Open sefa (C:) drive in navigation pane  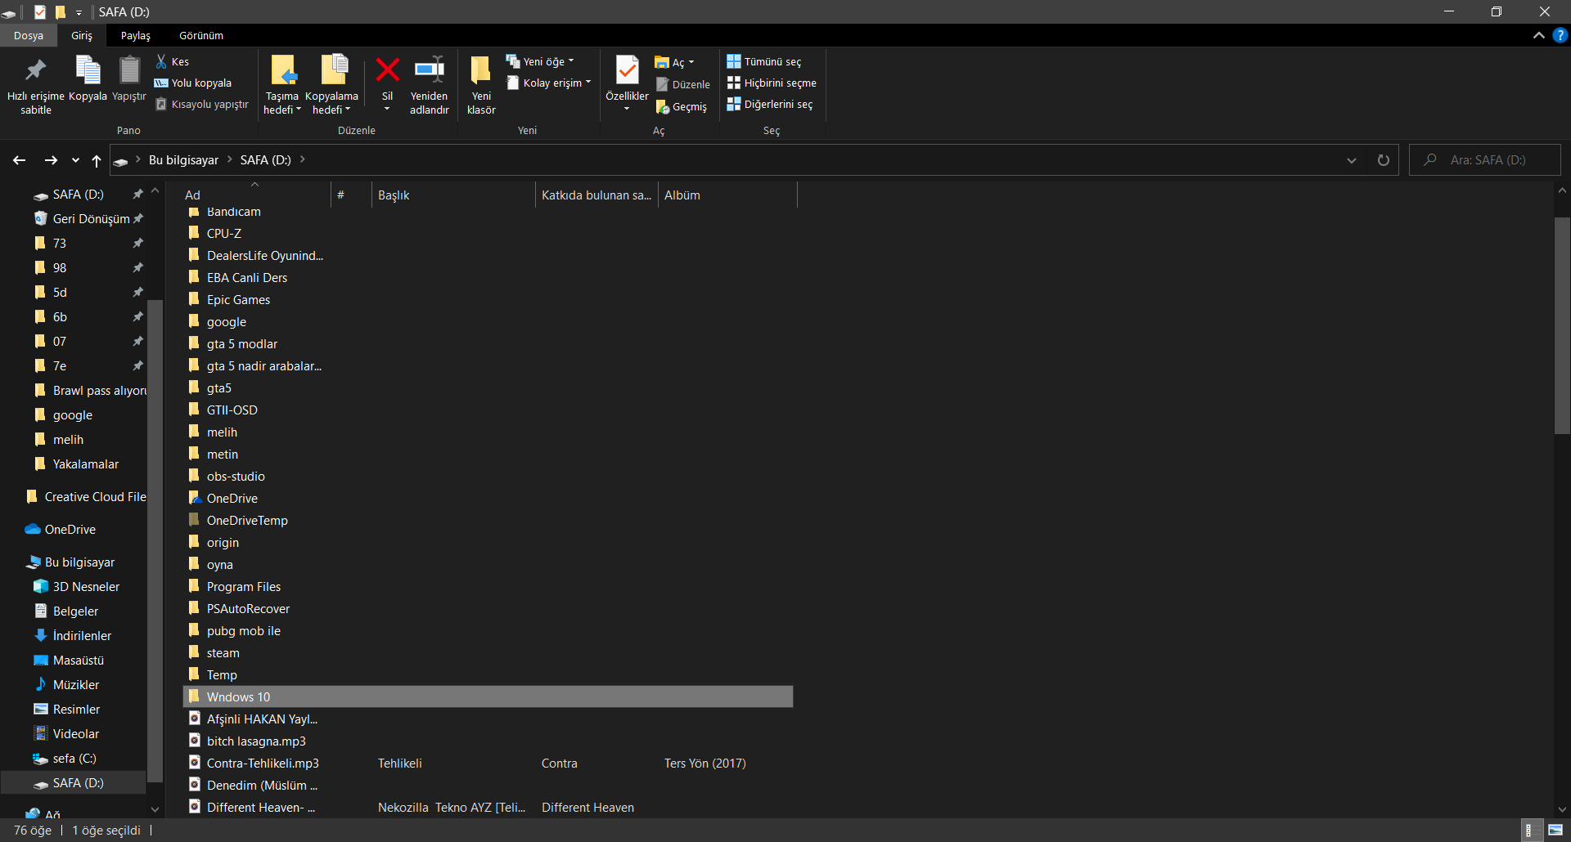(x=74, y=758)
